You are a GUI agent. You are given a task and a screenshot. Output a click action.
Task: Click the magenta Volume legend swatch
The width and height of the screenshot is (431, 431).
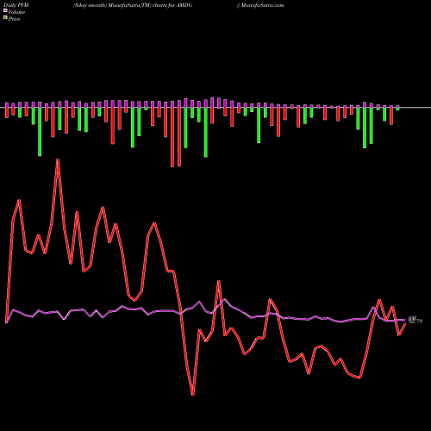click(5, 11)
